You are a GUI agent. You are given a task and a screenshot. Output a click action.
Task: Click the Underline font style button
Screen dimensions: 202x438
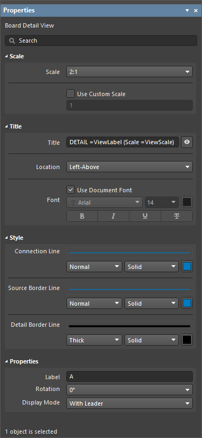point(145,216)
